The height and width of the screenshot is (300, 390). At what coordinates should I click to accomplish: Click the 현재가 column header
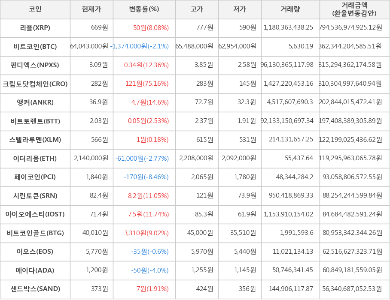(91, 9)
